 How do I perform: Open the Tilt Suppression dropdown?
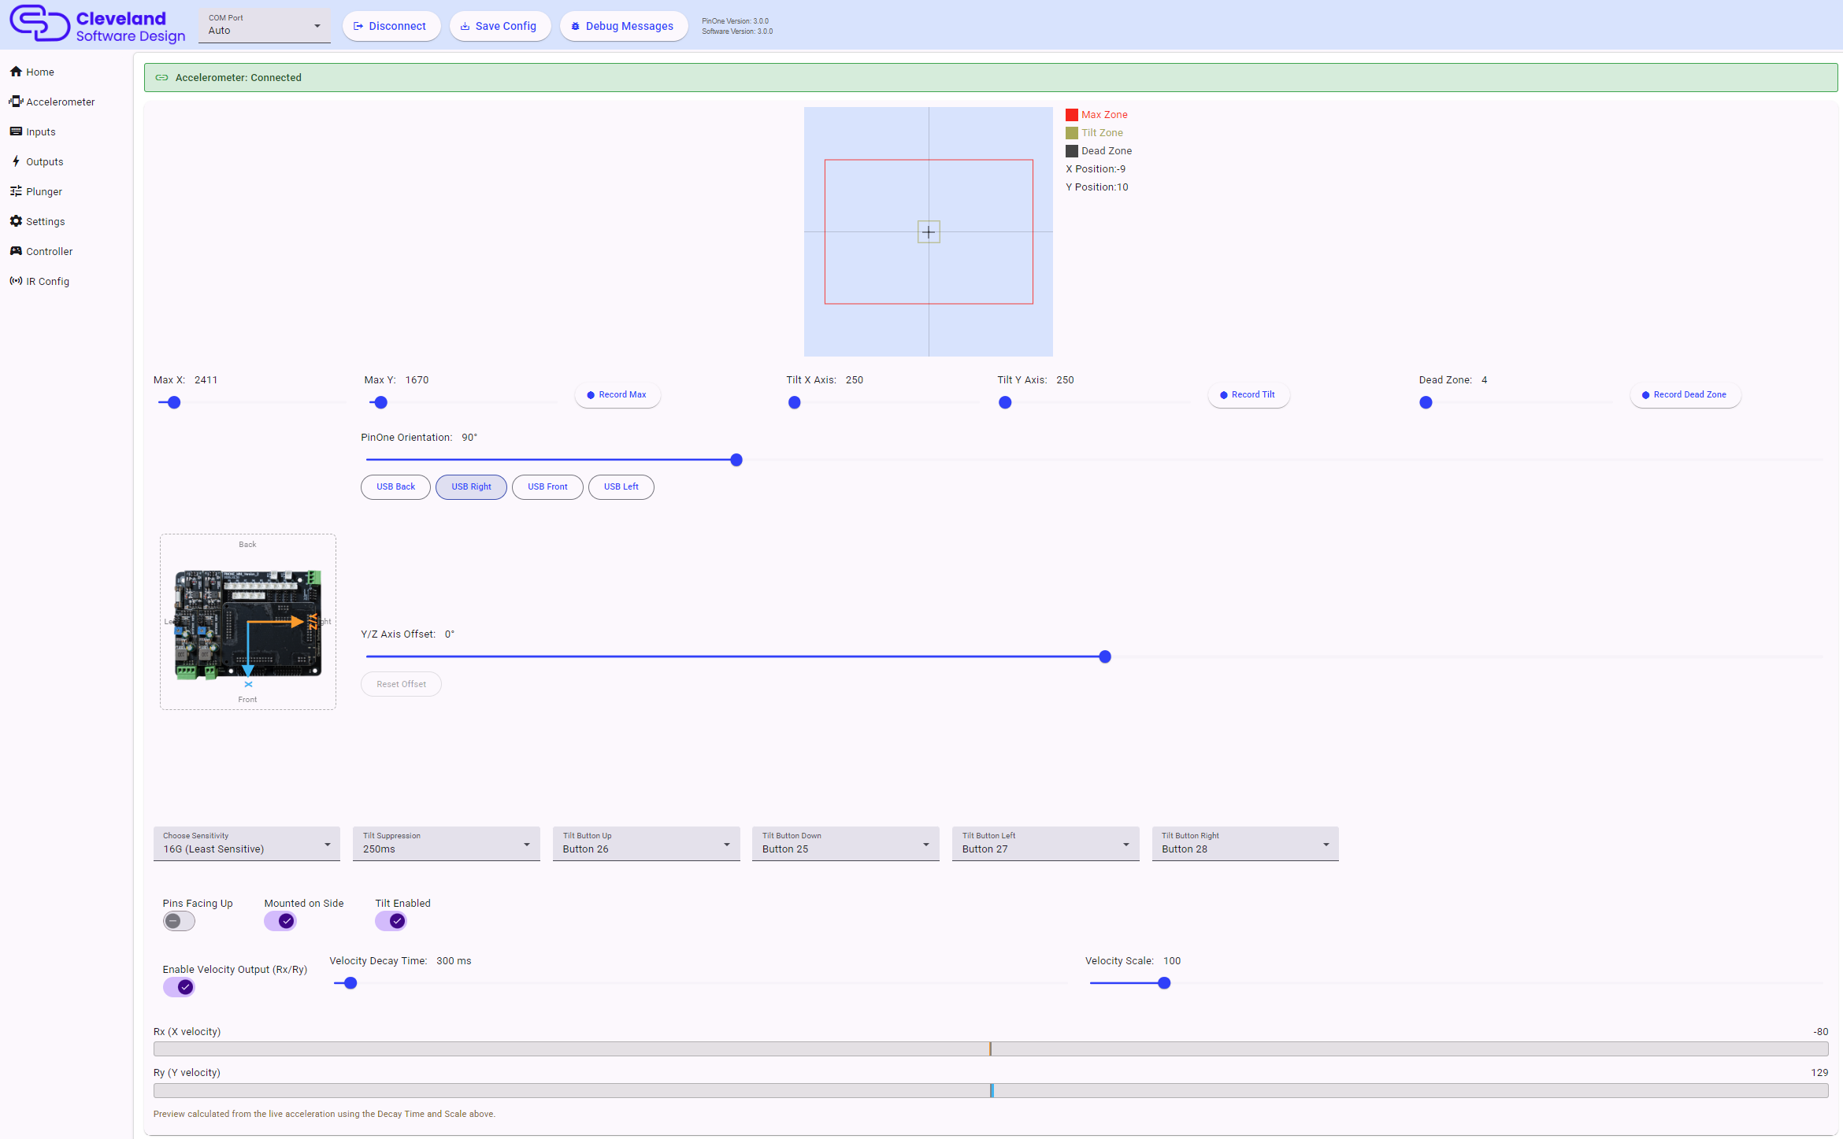point(447,843)
